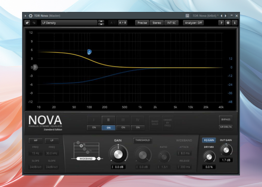Toggle the Bypass button
Viewport: 262px width, 187px height.
click(226, 119)
